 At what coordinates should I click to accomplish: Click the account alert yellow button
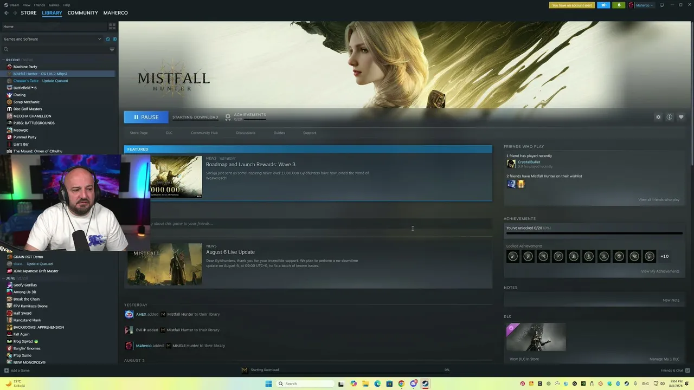tap(572, 5)
